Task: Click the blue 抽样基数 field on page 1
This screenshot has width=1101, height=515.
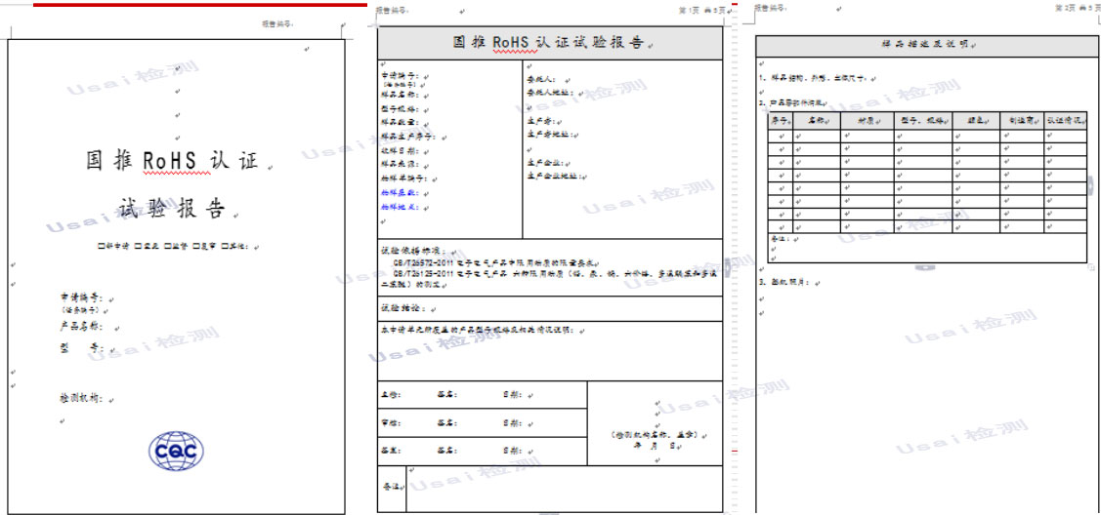Action: pyautogui.click(x=401, y=193)
